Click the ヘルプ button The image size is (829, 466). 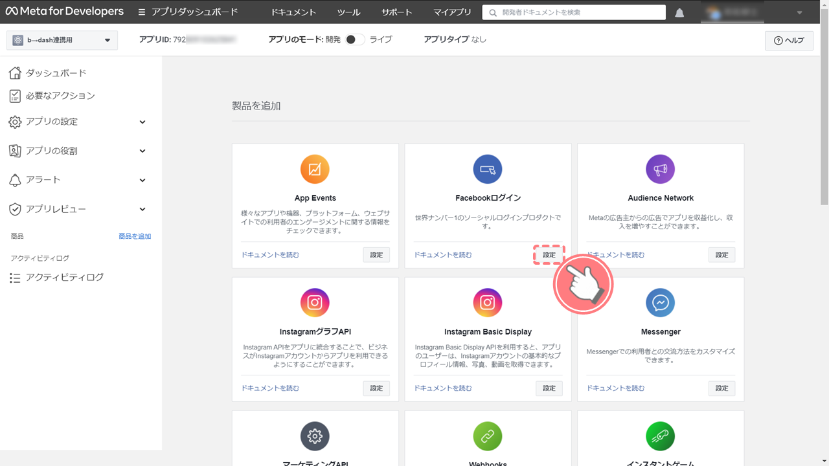point(789,40)
